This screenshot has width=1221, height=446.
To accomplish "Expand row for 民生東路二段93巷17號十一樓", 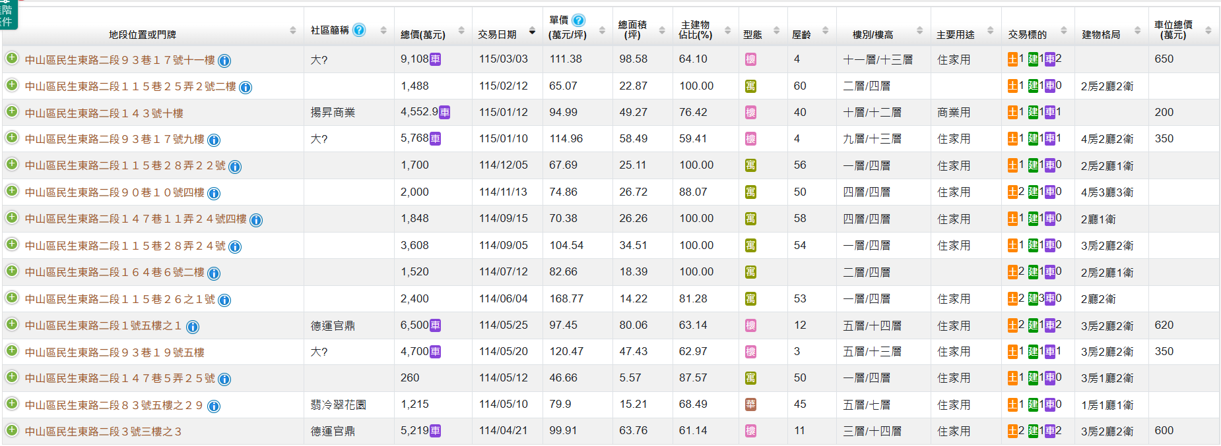I will point(12,58).
